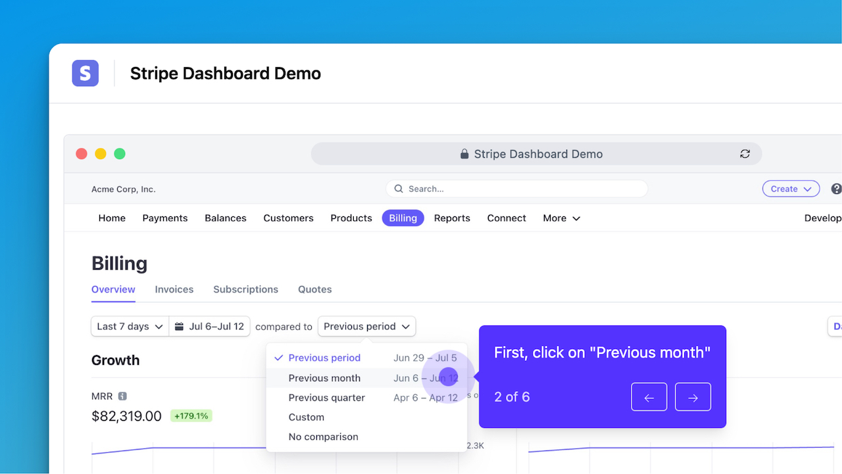Viewport: 842px width, 474px height.
Task: Expand the More navigation menu
Action: (561, 218)
